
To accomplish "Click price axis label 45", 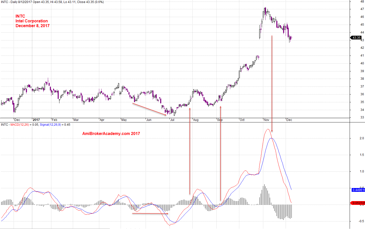I will pyautogui.click(x=362, y=25).
